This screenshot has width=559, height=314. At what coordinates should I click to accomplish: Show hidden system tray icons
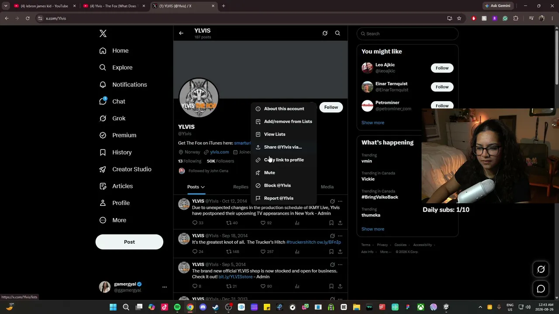480,307
